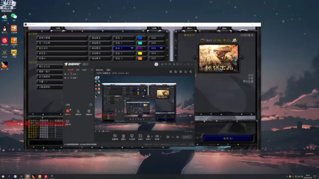
Task: Click the start streaming button at bottom right
Action: pyautogui.click(x=187, y=137)
